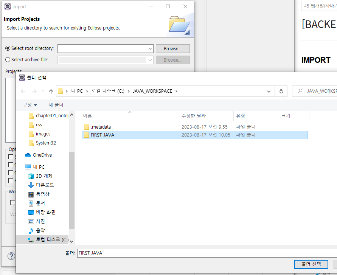
Task: Click the 2023-08-17 오전 10:05 date cell
Action: point(206,135)
